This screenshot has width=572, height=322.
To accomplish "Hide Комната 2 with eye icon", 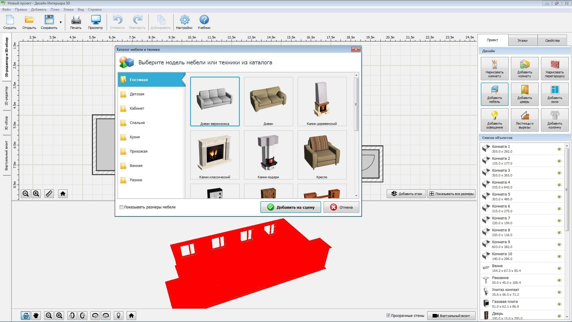I will pos(559,161).
